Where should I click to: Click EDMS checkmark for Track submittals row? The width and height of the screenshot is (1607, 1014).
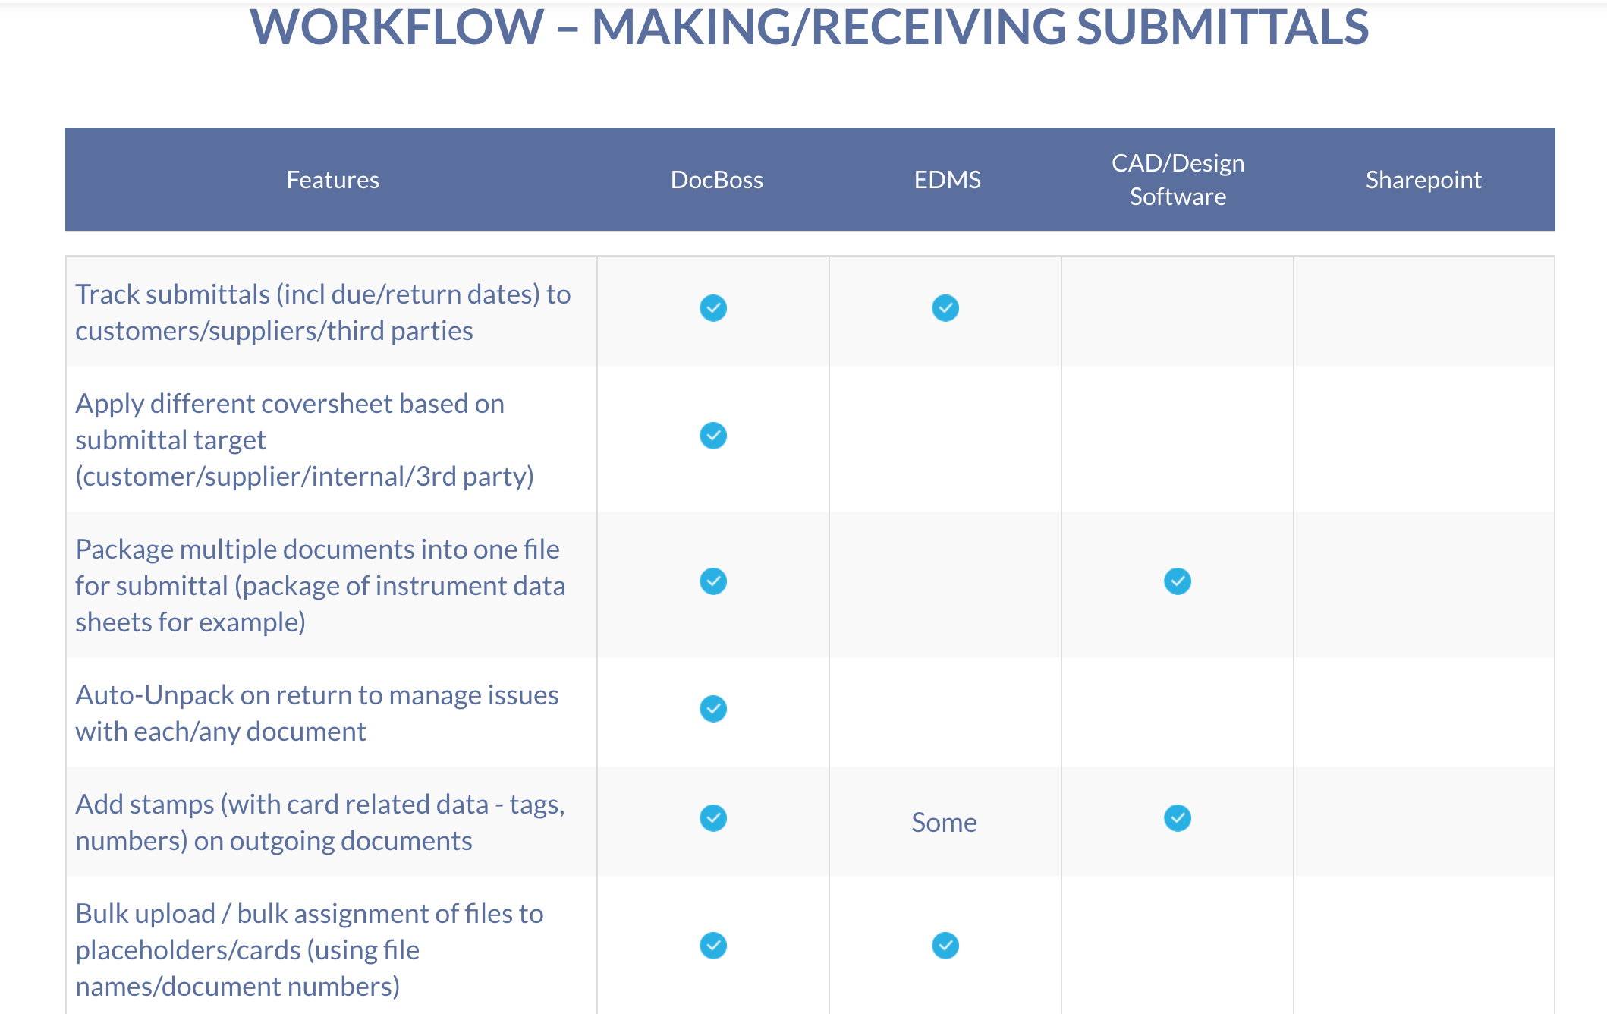point(945,308)
